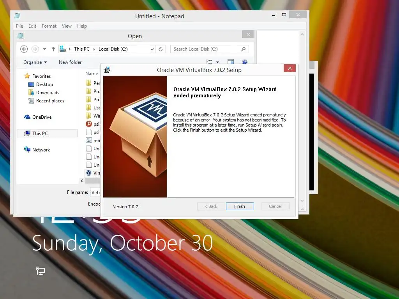Select Desktop in the navigation pane
Screen dimensions: 399x299
(x=41, y=84)
